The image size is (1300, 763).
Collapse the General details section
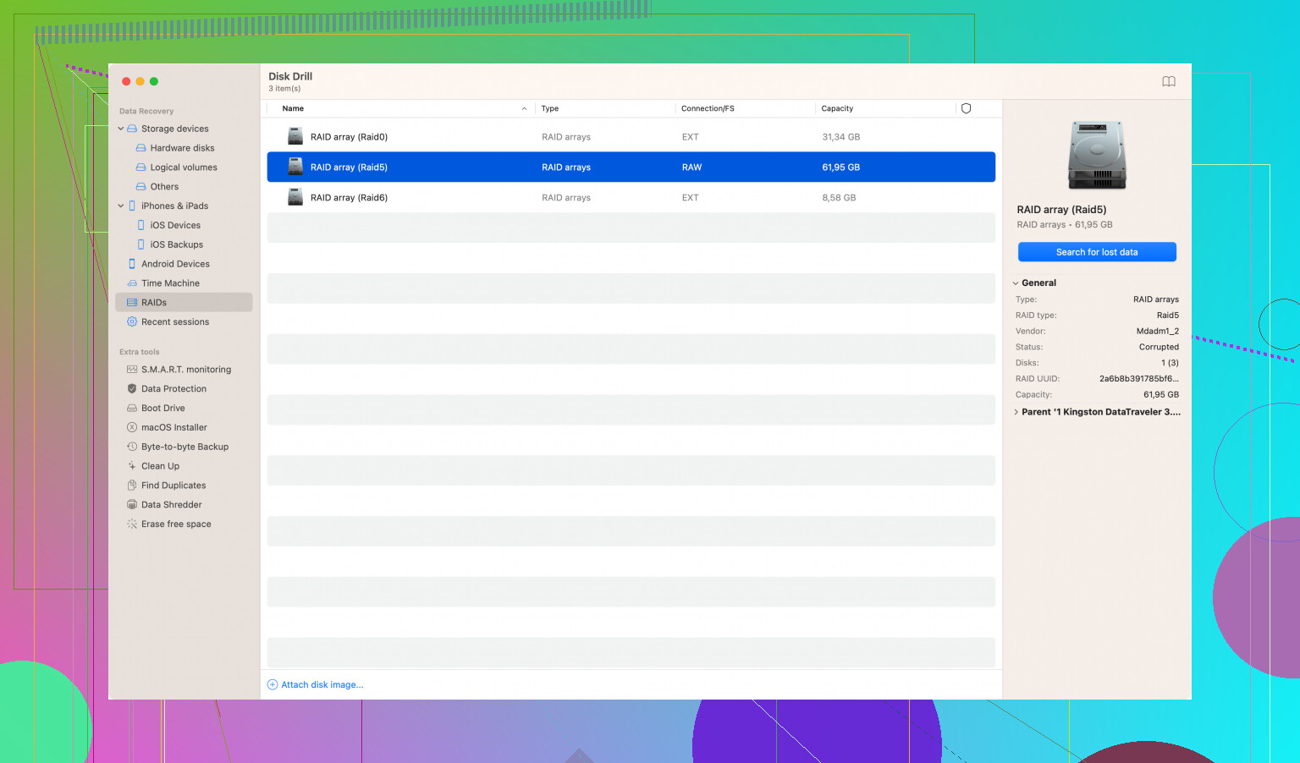coord(1016,283)
